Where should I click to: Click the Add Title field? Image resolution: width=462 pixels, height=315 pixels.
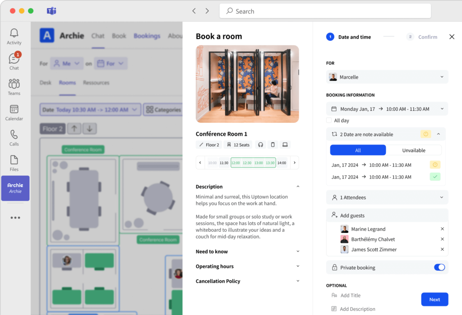coord(351,296)
